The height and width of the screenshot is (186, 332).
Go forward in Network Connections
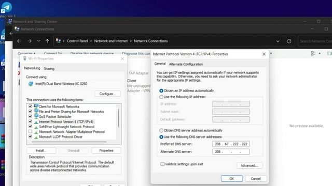[30, 41]
